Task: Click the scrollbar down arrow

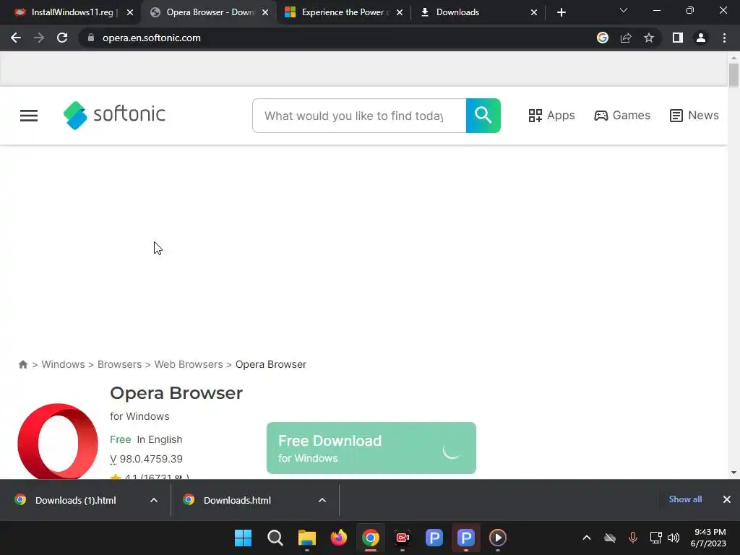Action: pos(733,473)
